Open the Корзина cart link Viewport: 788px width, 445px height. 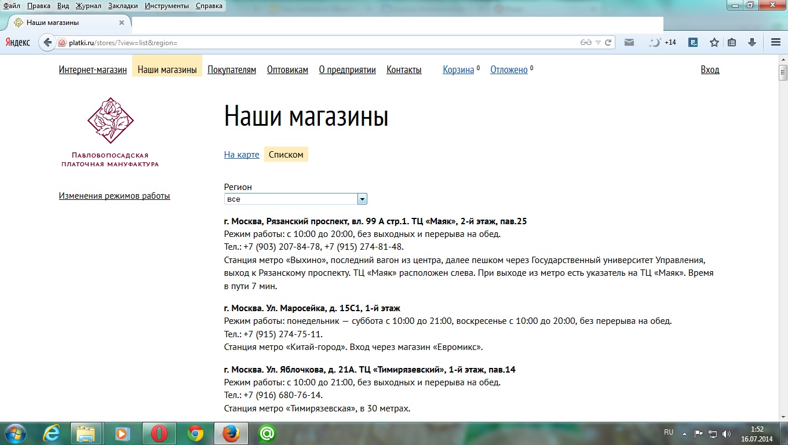click(458, 70)
